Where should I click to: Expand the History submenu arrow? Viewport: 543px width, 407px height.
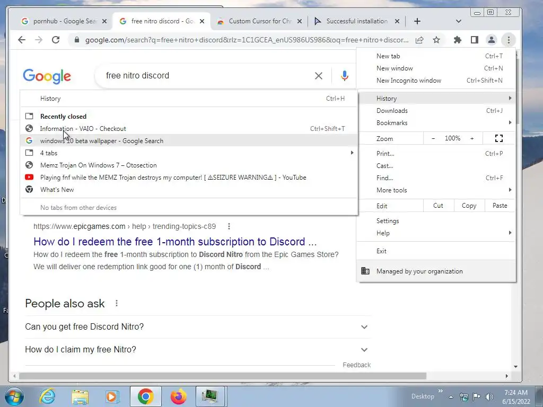coord(510,98)
